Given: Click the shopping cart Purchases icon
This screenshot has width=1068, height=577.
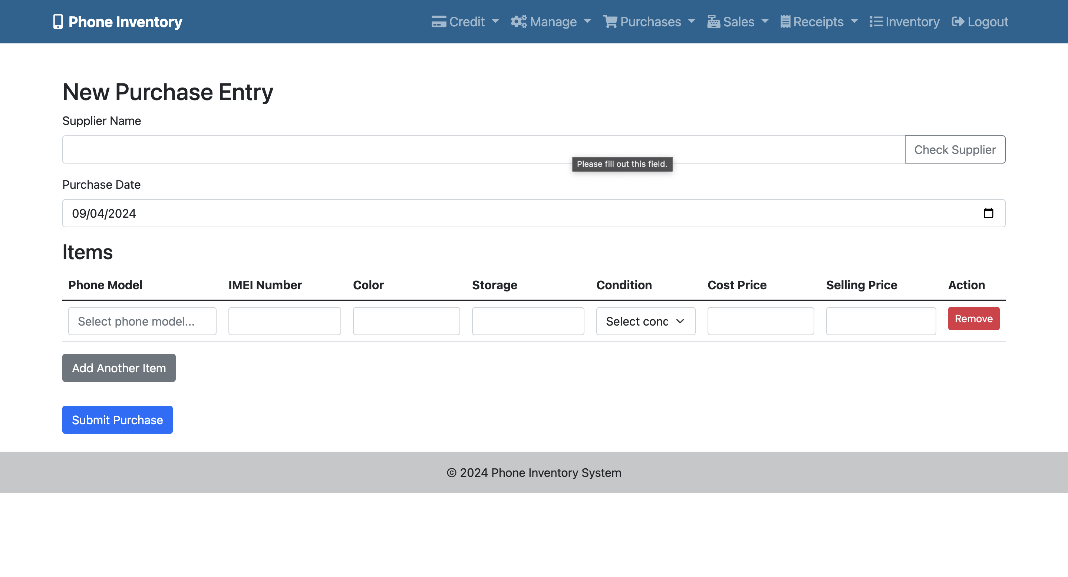Looking at the screenshot, I should point(610,22).
